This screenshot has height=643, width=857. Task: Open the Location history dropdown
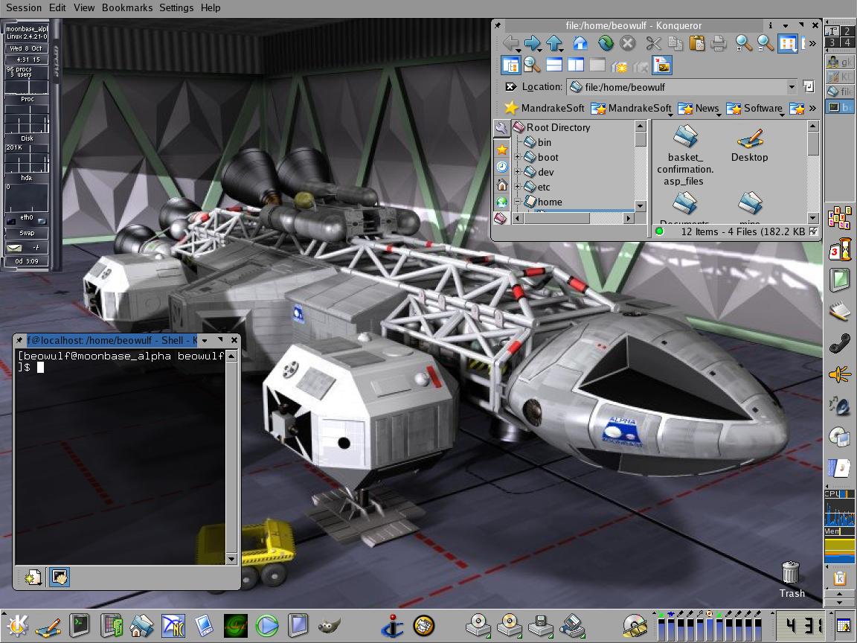[x=792, y=87]
